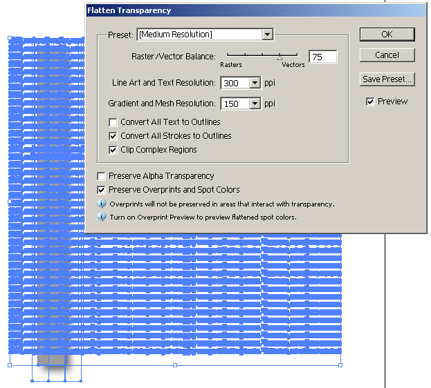Open Gradient and Mesh Resolution dropdown
Viewport: 431px width, 388px height.
coord(255,104)
